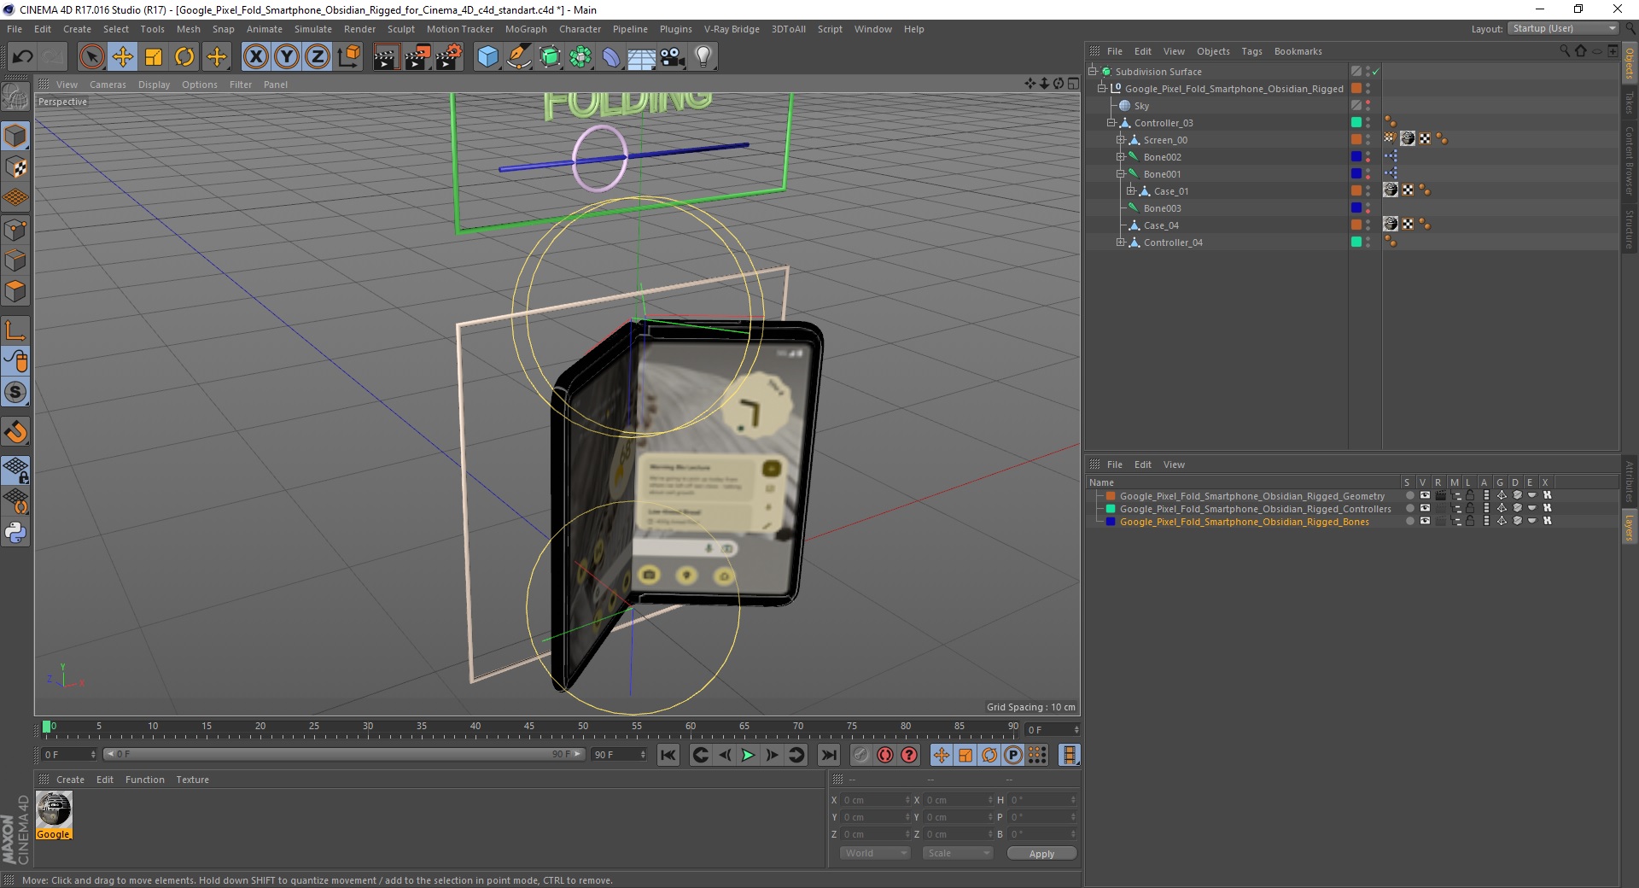Viewport: 1639px width, 888px height.
Task: Open the spline pen tool
Action: tap(519, 57)
